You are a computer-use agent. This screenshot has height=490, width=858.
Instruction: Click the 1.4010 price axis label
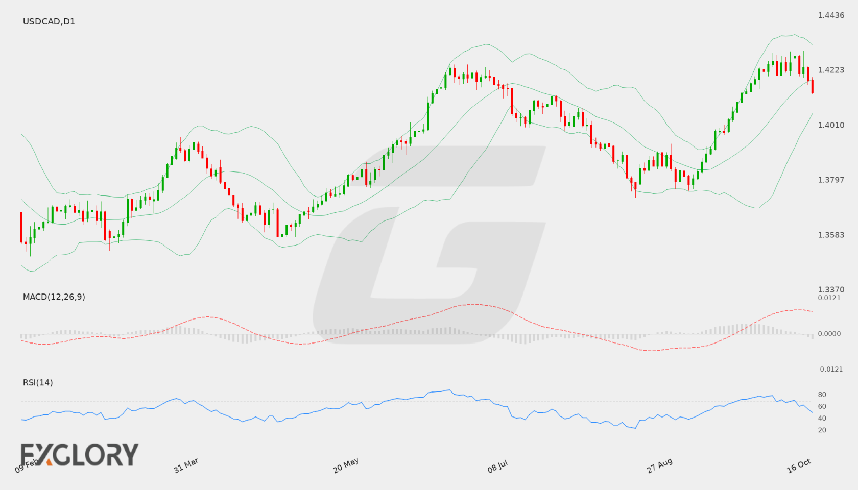click(x=831, y=125)
